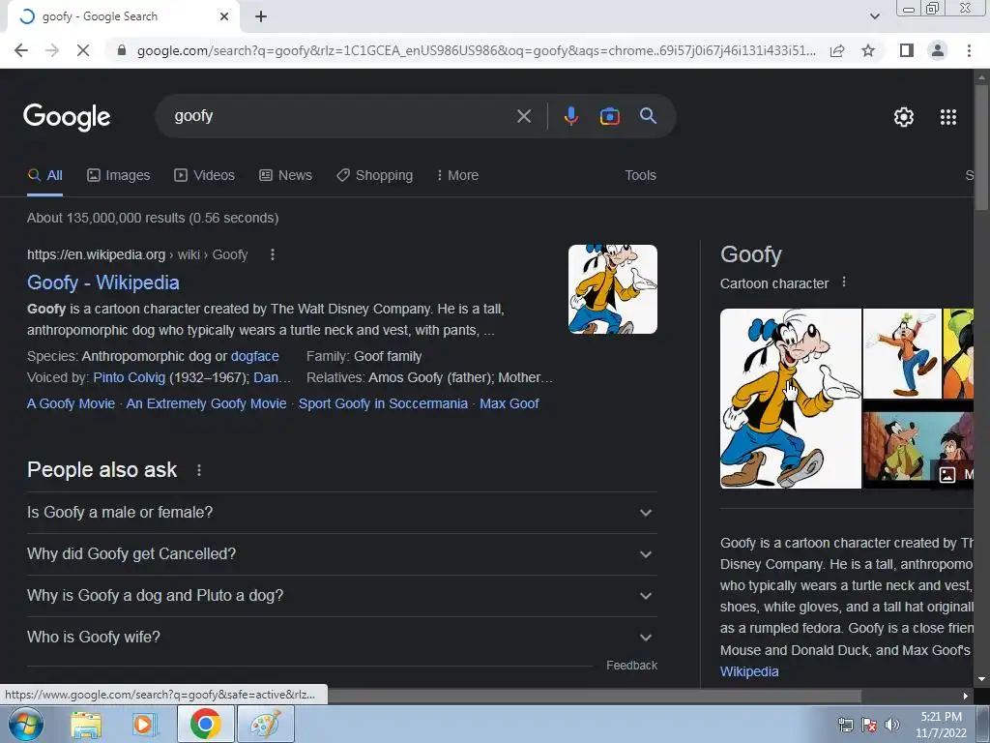Open the More search categories menu
Screen dimensions: 990x743
[x=457, y=176]
